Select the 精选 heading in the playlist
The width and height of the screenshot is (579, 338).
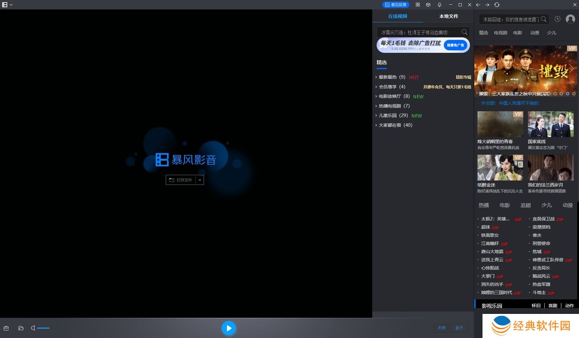click(x=382, y=63)
